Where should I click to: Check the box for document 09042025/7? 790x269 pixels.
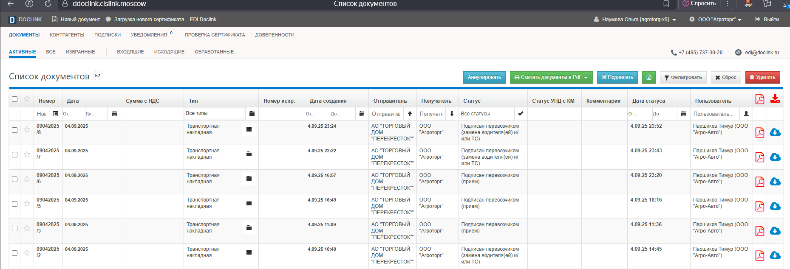15,154
